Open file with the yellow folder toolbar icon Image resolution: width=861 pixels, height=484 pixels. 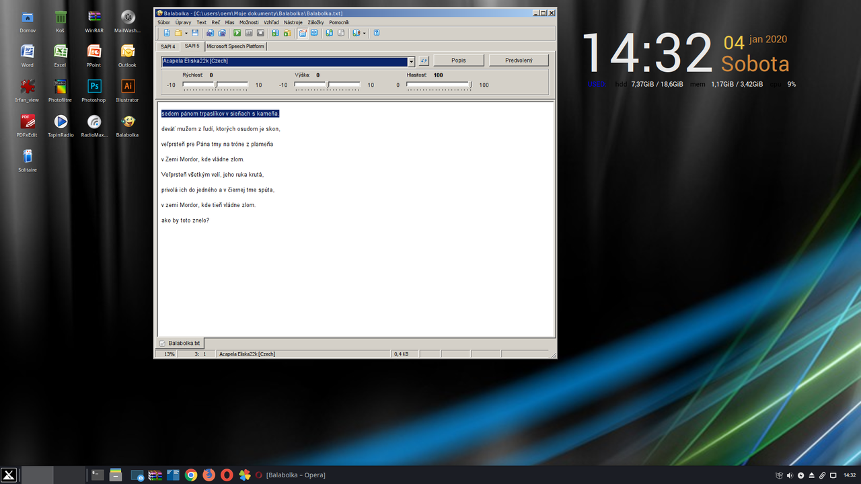pos(178,33)
